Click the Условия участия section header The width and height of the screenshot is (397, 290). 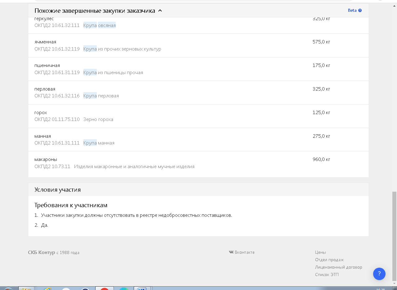198,190
